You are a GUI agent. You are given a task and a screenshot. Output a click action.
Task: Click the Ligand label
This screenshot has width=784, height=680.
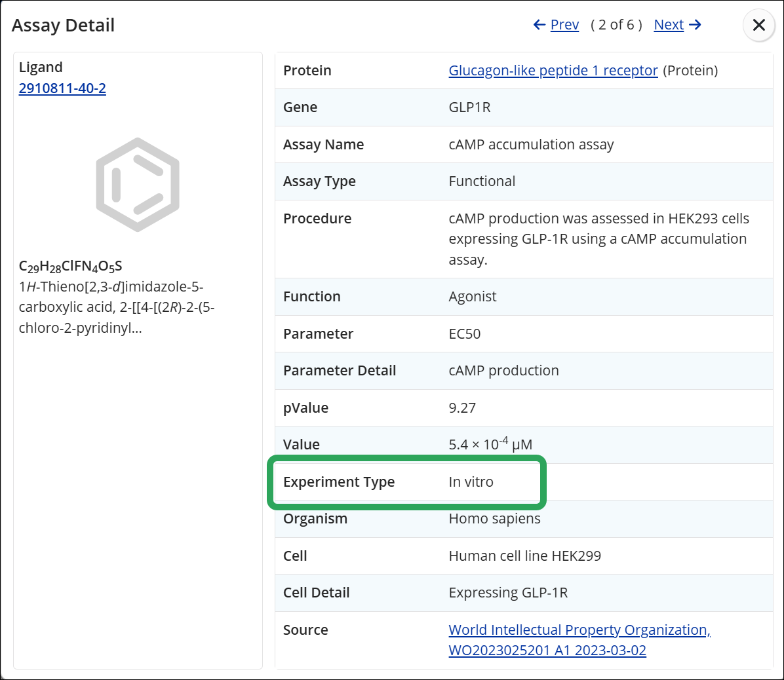tap(41, 67)
